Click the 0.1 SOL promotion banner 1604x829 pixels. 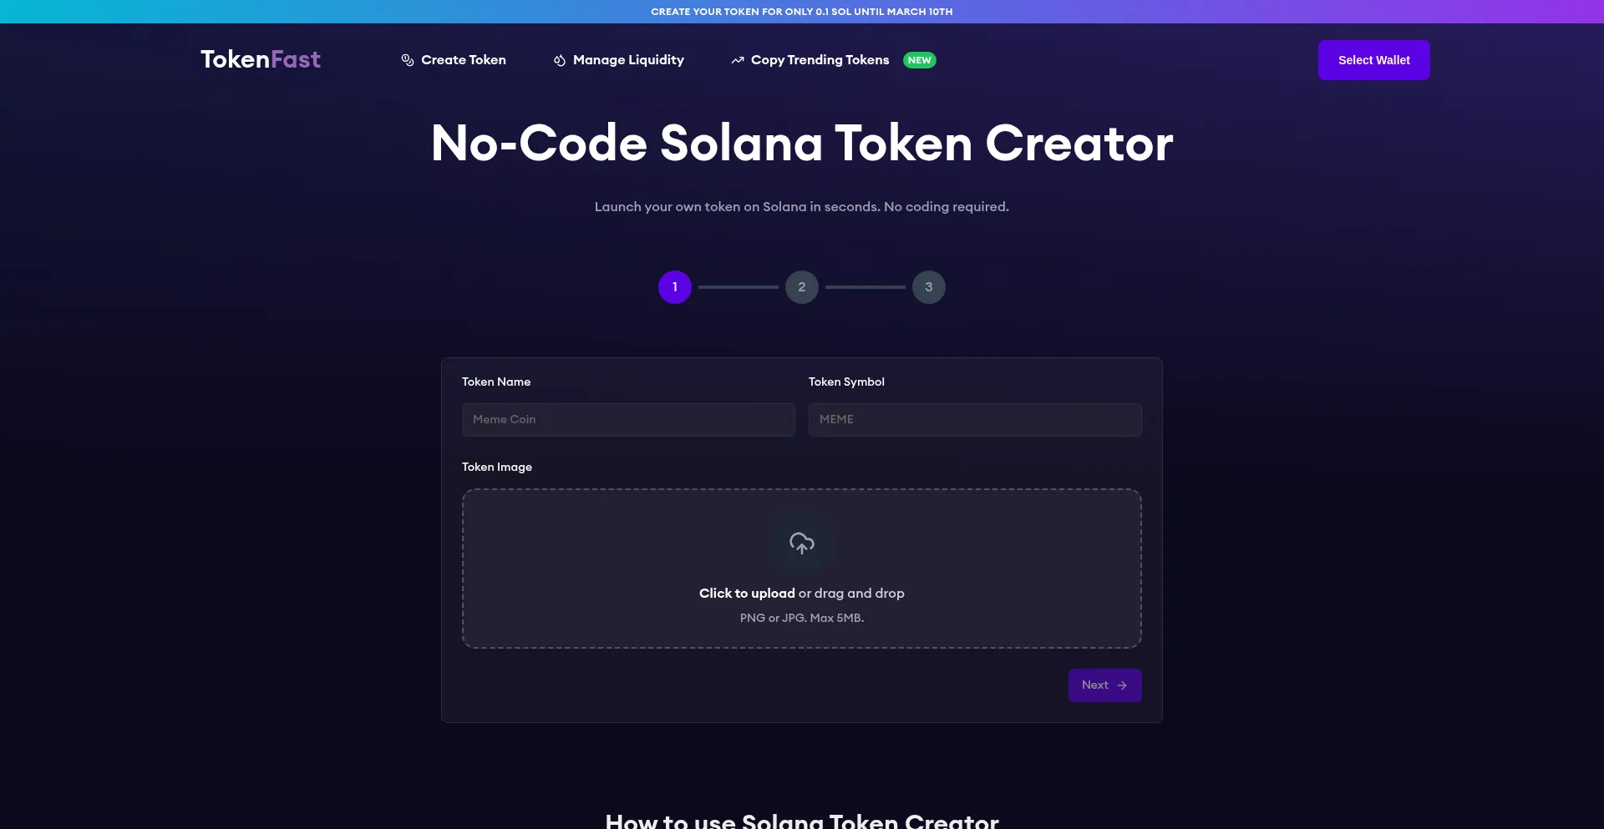click(801, 12)
